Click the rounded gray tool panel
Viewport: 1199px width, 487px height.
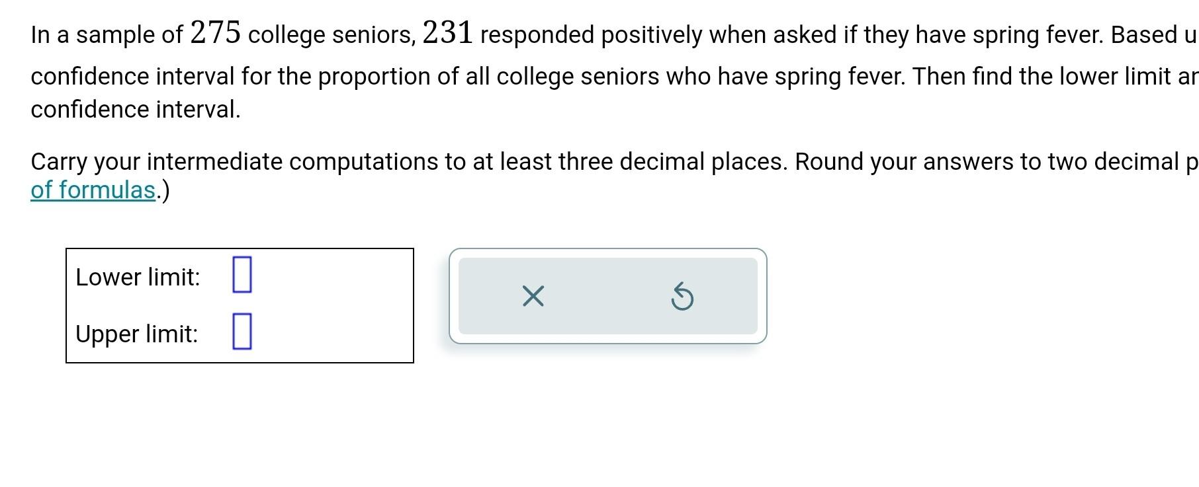coord(607,297)
